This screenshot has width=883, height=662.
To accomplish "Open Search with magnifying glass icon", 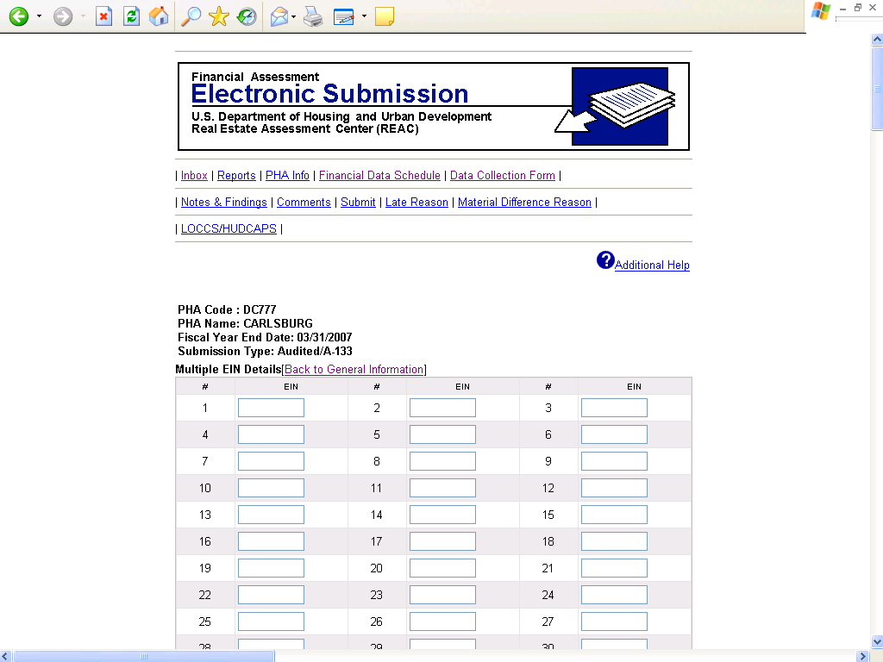I will click(x=191, y=16).
